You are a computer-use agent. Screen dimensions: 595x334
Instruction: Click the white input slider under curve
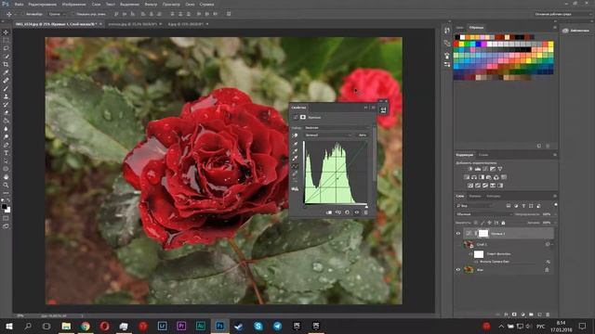(366, 207)
